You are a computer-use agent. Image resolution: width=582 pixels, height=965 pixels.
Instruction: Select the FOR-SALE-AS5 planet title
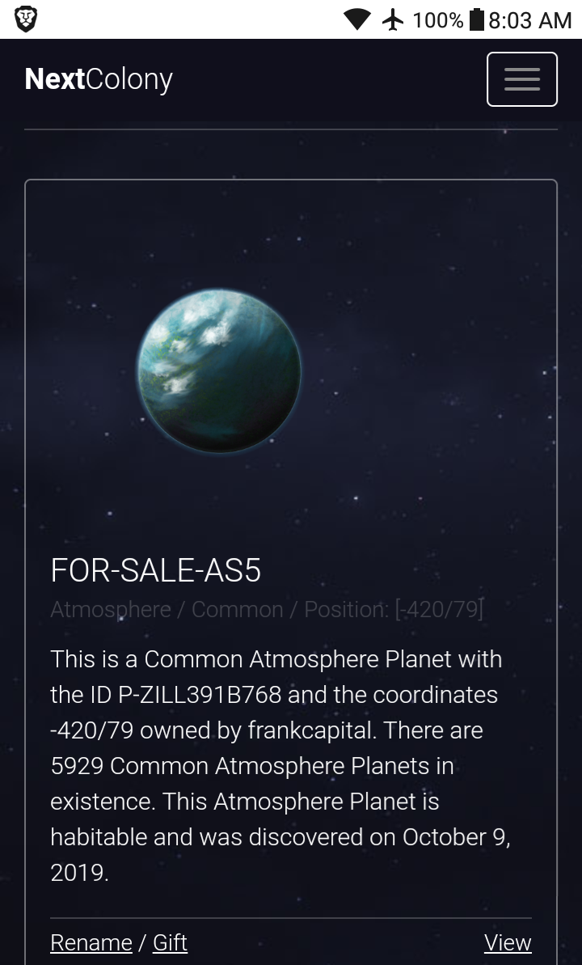[156, 571]
